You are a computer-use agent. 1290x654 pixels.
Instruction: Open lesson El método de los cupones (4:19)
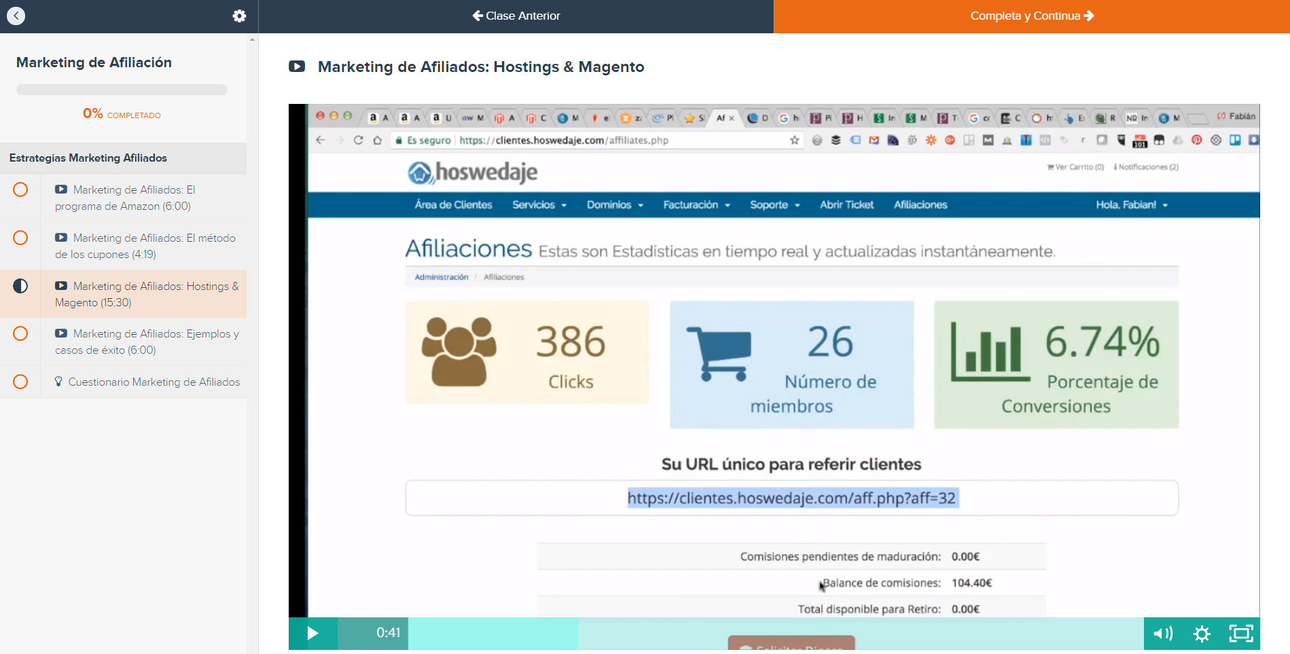click(x=144, y=246)
